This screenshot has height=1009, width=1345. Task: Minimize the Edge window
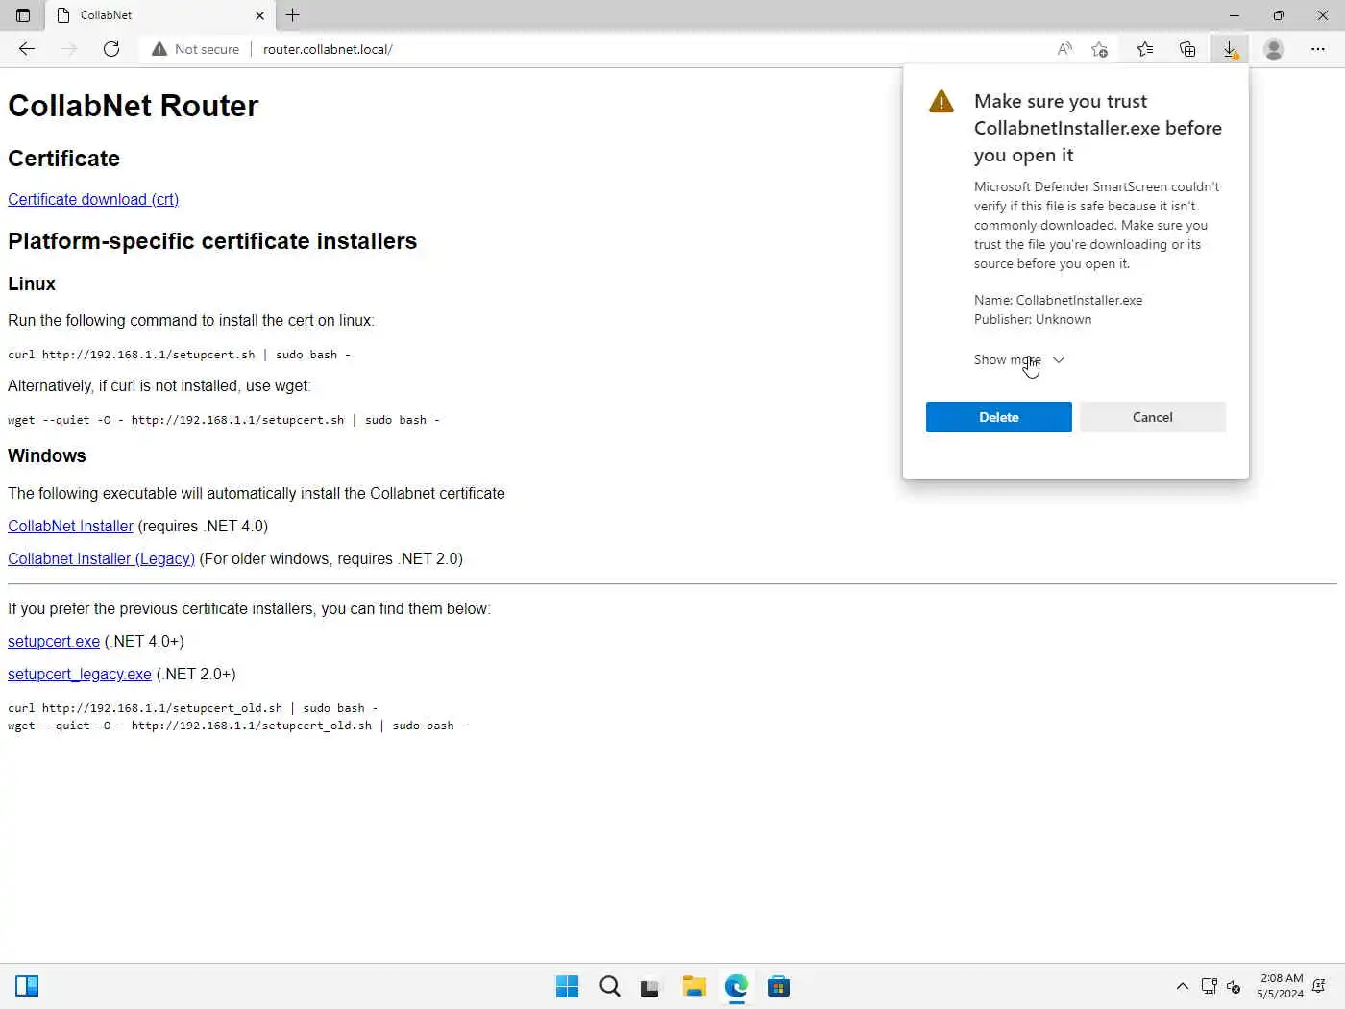coord(1235,15)
